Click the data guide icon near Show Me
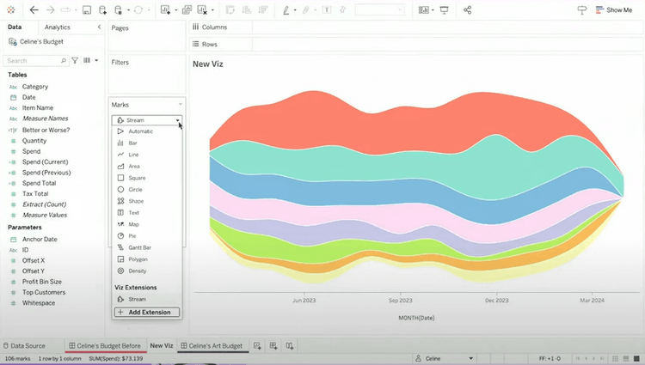The height and width of the screenshot is (365, 645). [581, 10]
